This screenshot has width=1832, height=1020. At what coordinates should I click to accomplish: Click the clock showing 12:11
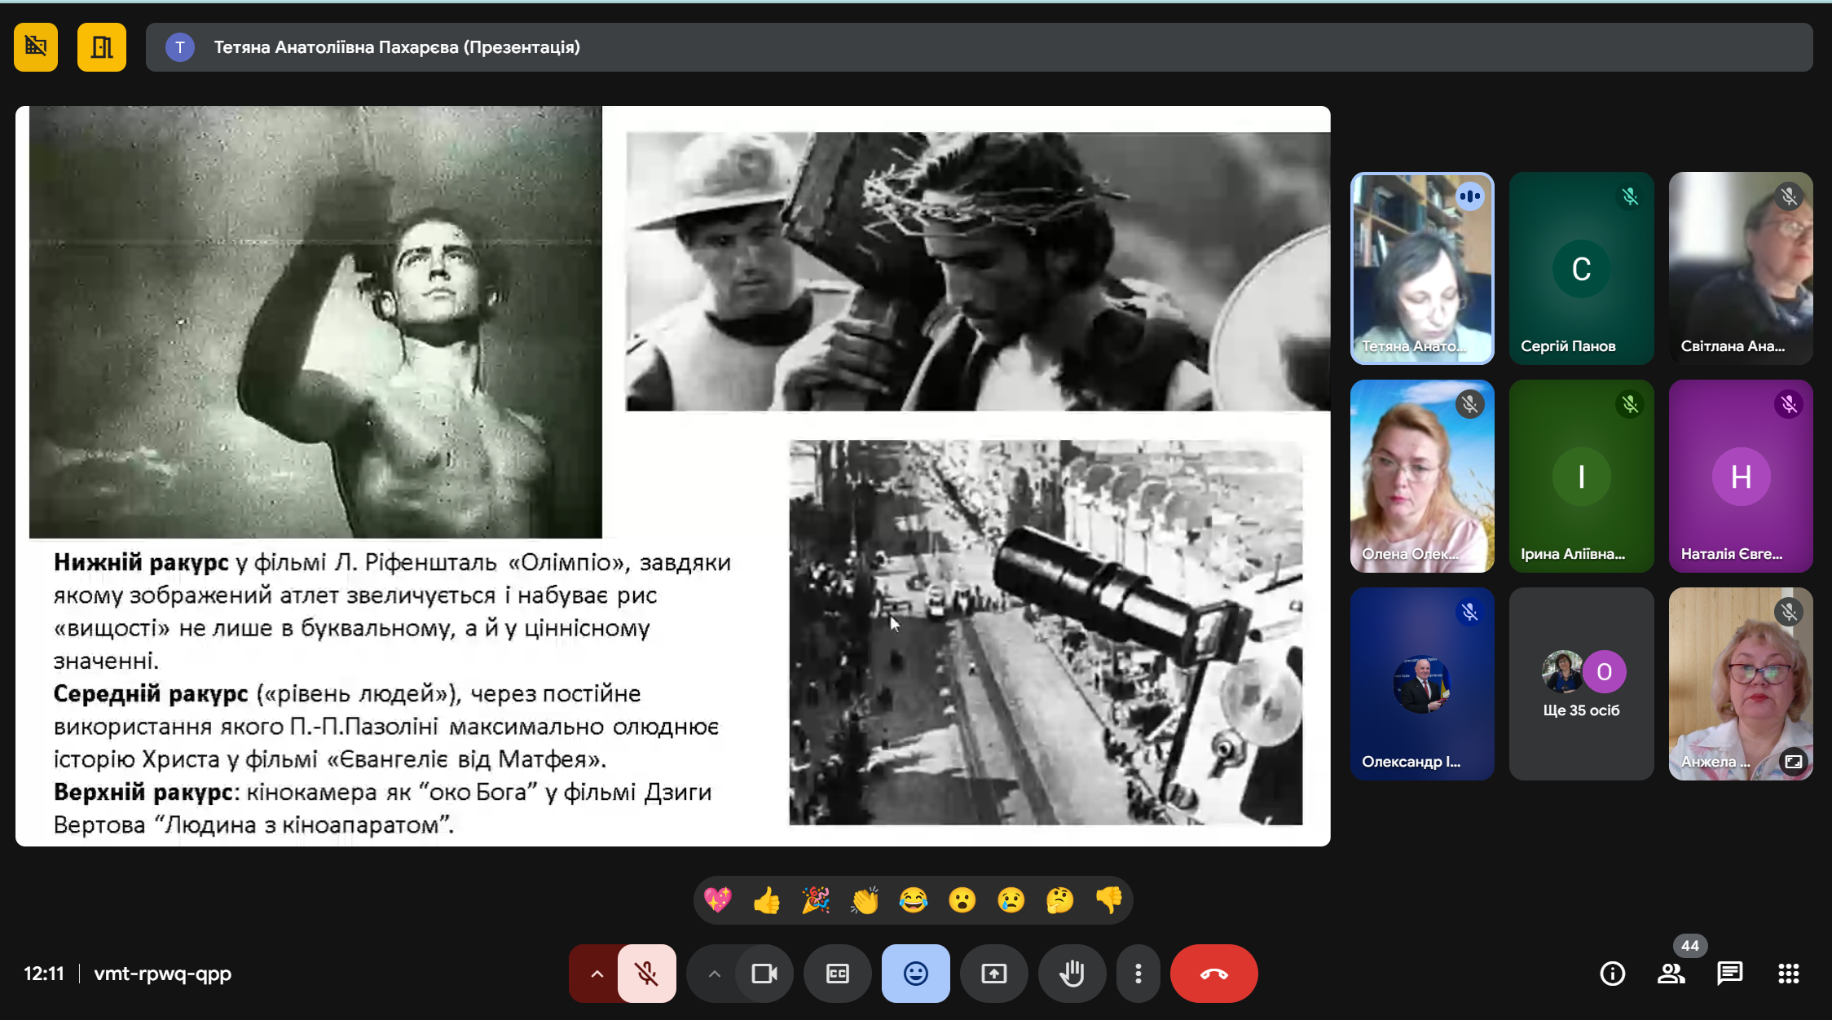point(44,974)
